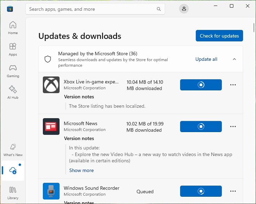Click Update all link
This screenshot has width=256, height=204.
click(x=206, y=59)
